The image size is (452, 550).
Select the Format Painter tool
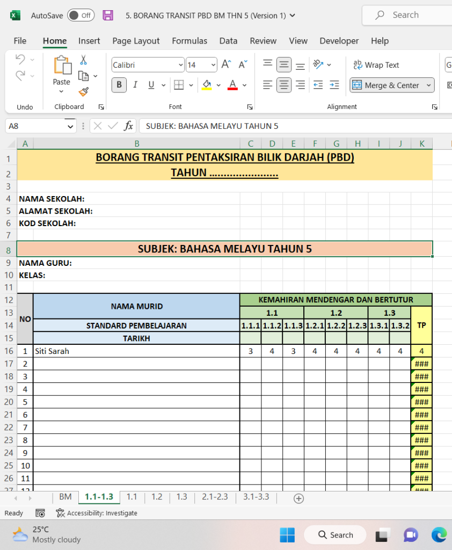tap(84, 91)
